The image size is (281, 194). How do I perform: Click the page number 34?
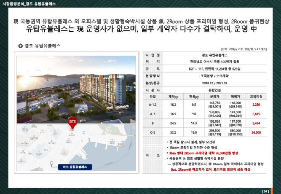265,191
